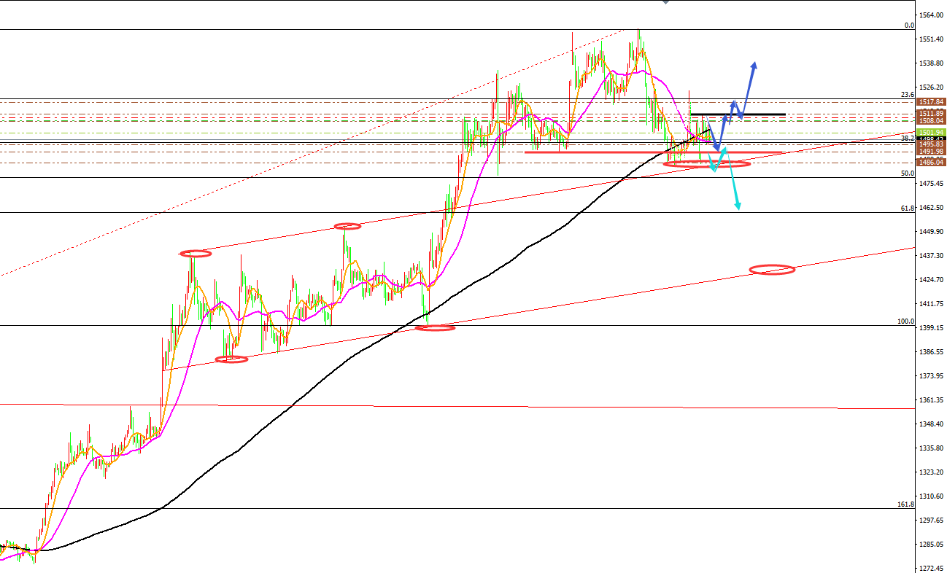Screen dimensions: 947x573
Task: Select the short thick black resistance line
Action: [738, 114]
